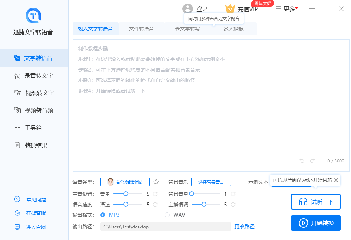The height and width of the screenshot is (240, 351).
Task: Click the 主播语调 pitch slider handle
Action: pos(204,204)
